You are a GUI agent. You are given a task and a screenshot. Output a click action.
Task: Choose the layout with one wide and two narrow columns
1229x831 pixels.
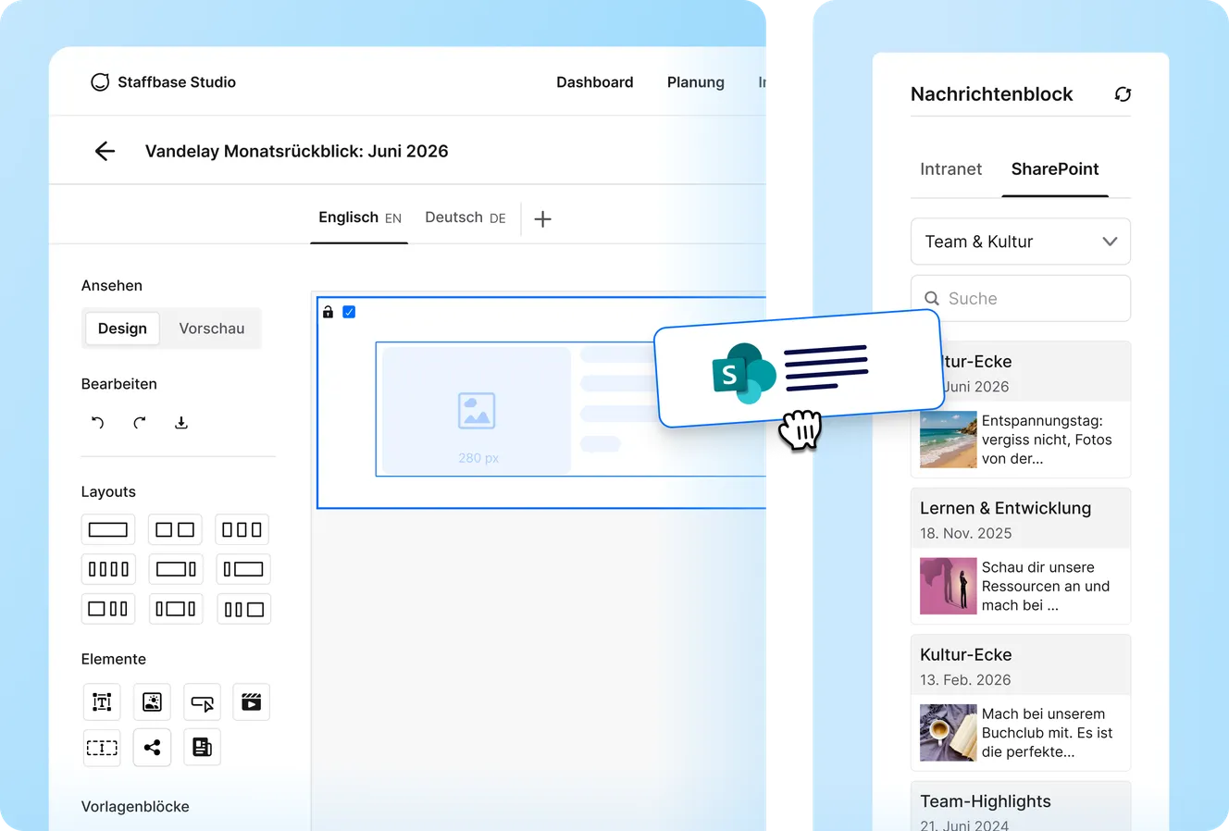pos(108,609)
